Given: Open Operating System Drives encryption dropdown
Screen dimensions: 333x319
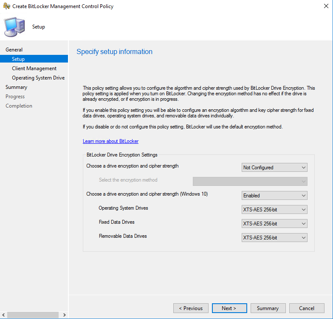Looking at the screenshot, I should coord(274,209).
